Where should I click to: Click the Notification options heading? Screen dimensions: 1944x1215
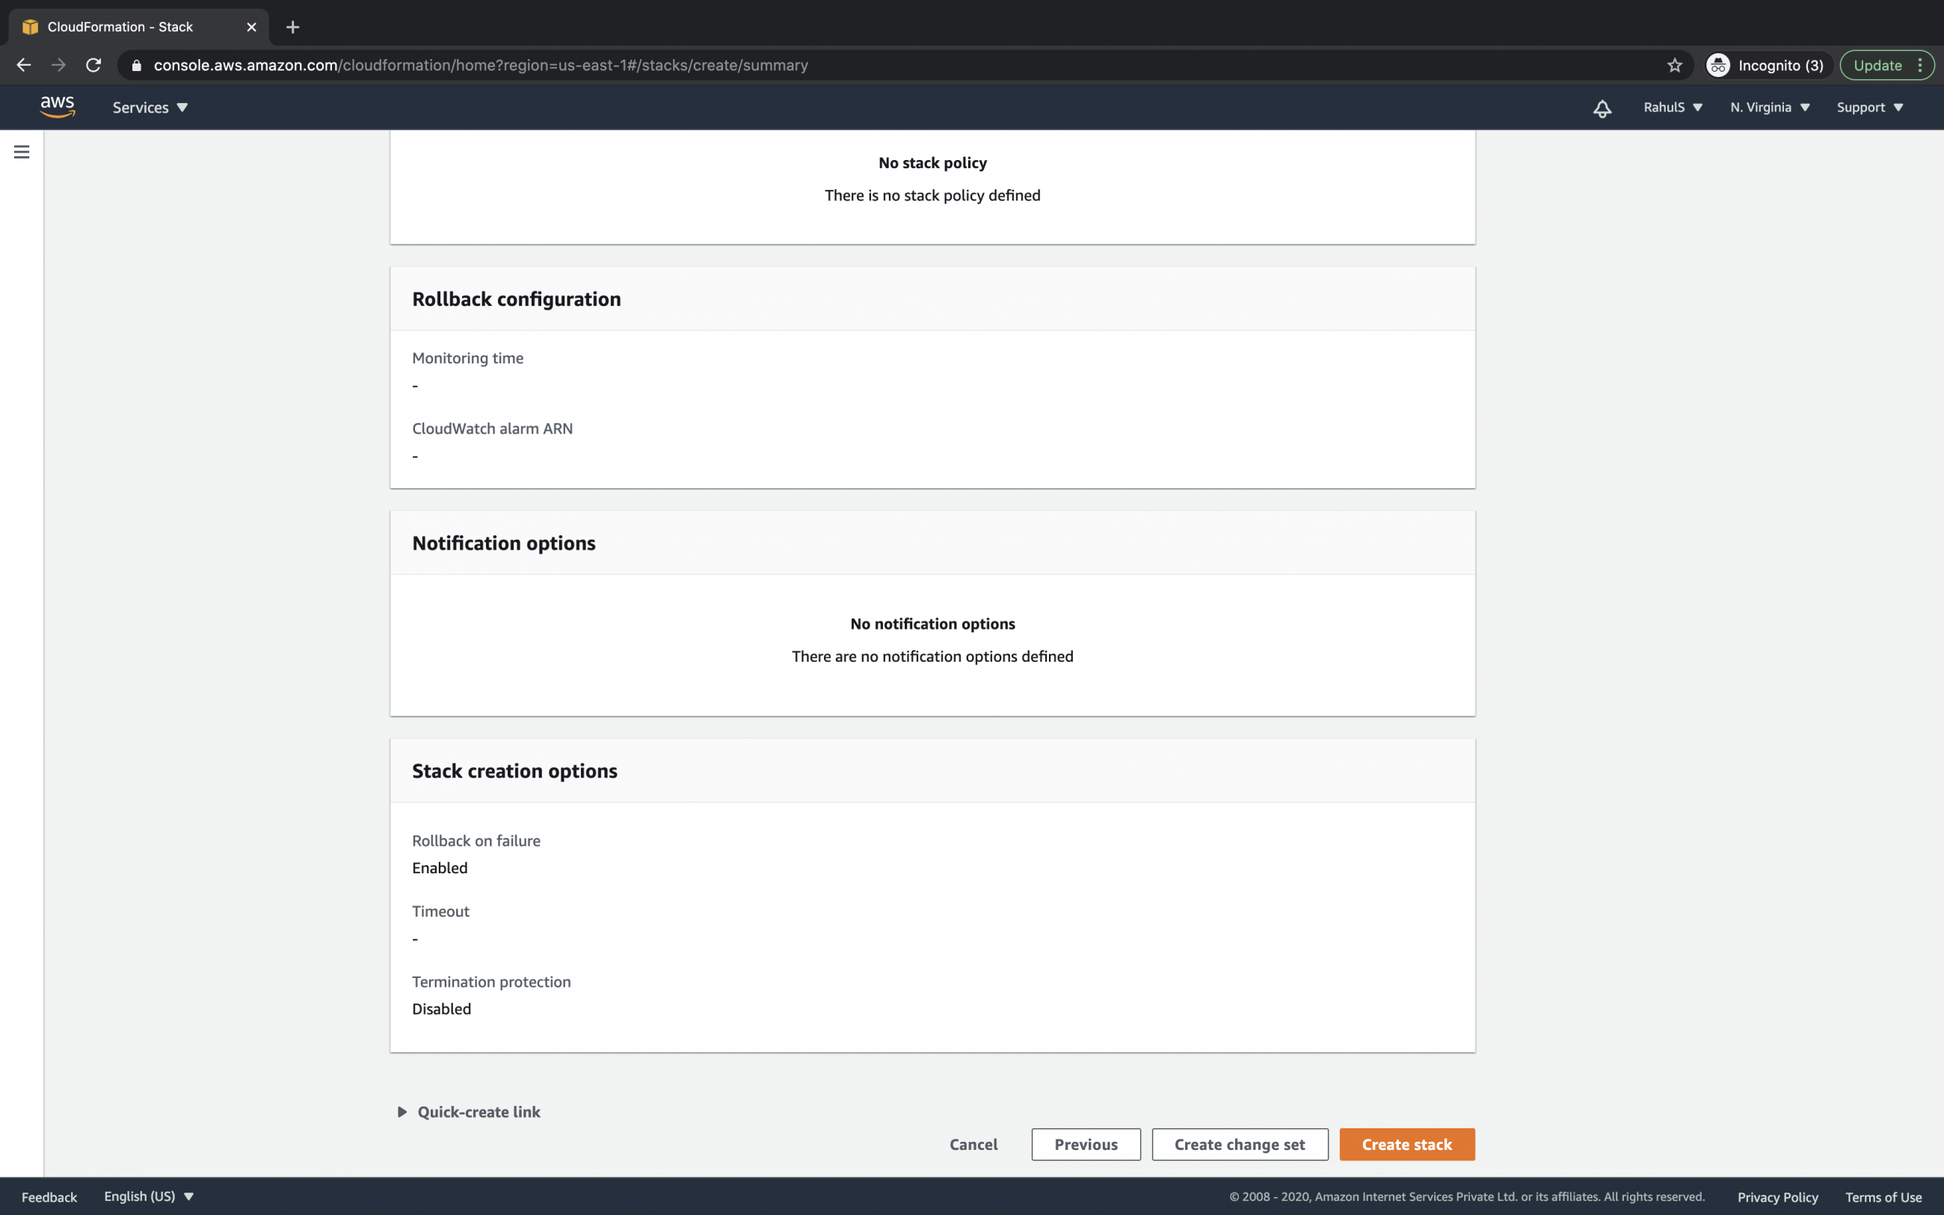click(x=504, y=544)
